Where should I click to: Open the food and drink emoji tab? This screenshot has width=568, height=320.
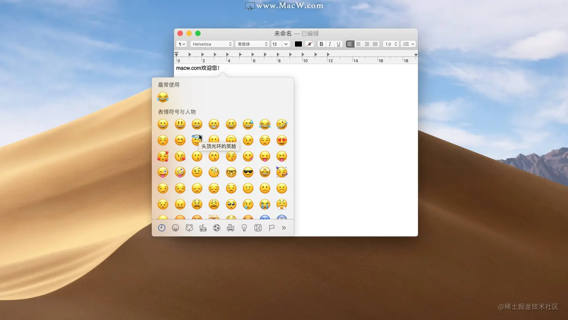point(203,228)
